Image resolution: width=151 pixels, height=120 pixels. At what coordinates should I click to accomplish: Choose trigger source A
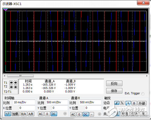128,103
